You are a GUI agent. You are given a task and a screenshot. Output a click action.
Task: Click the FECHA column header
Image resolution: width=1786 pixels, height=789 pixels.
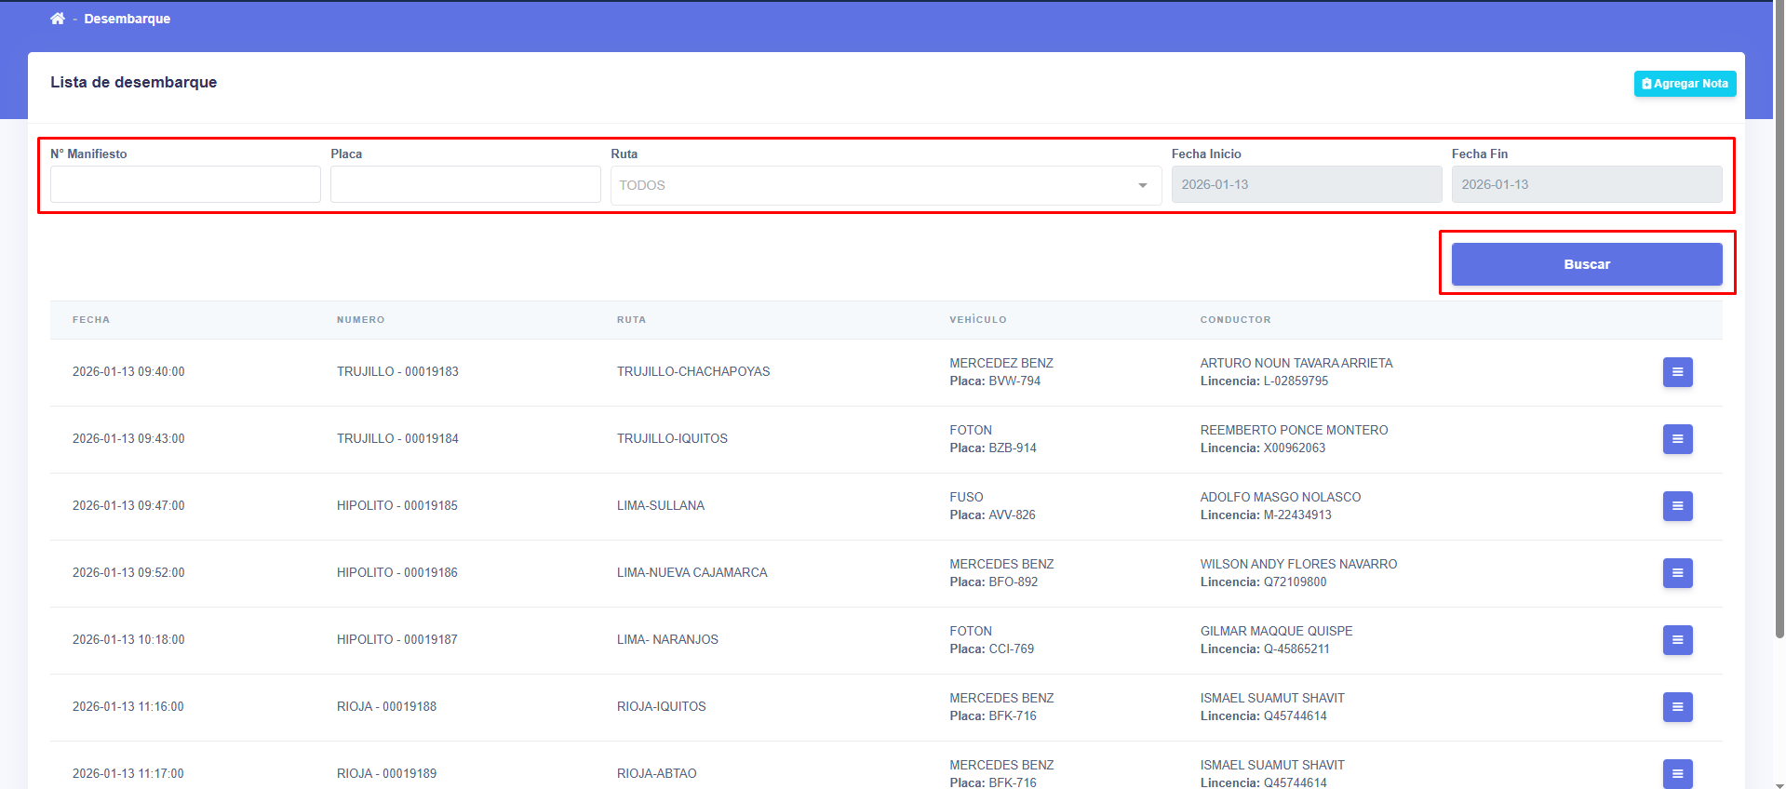click(x=91, y=320)
